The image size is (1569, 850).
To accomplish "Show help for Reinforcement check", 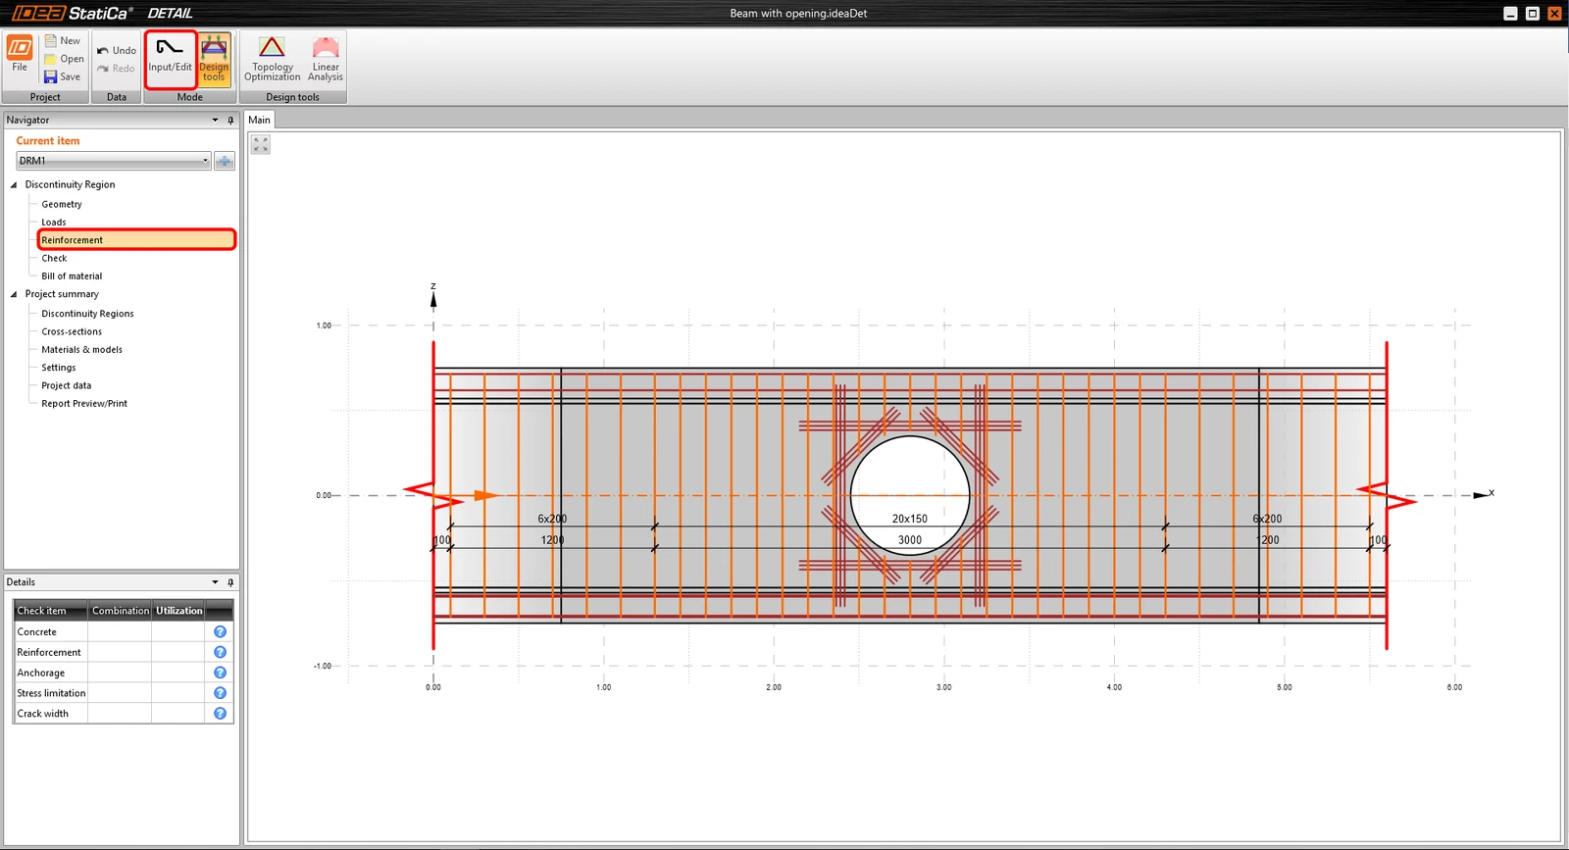I will coord(220,652).
